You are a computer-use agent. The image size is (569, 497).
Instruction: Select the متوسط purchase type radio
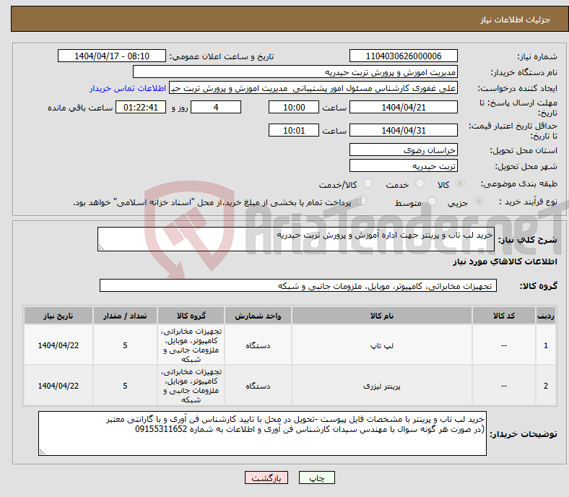[x=432, y=201]
